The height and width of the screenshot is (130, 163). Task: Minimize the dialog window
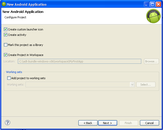click(x=146, y=4)
